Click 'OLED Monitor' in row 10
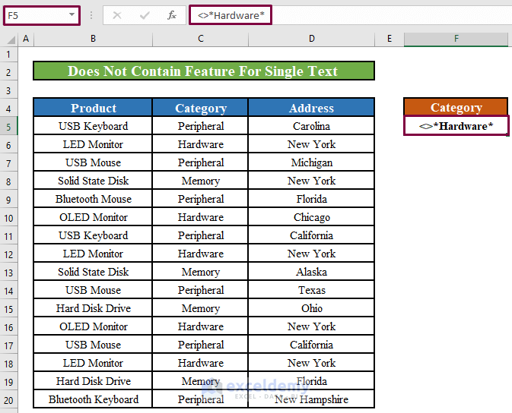The width and height of the screenshot is (512, 413). tap(93, 217)
